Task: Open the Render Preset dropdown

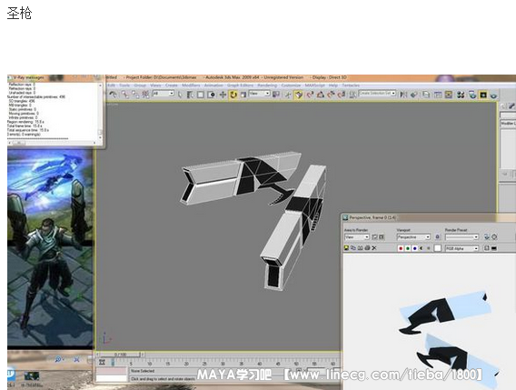Action: [461, 237]
